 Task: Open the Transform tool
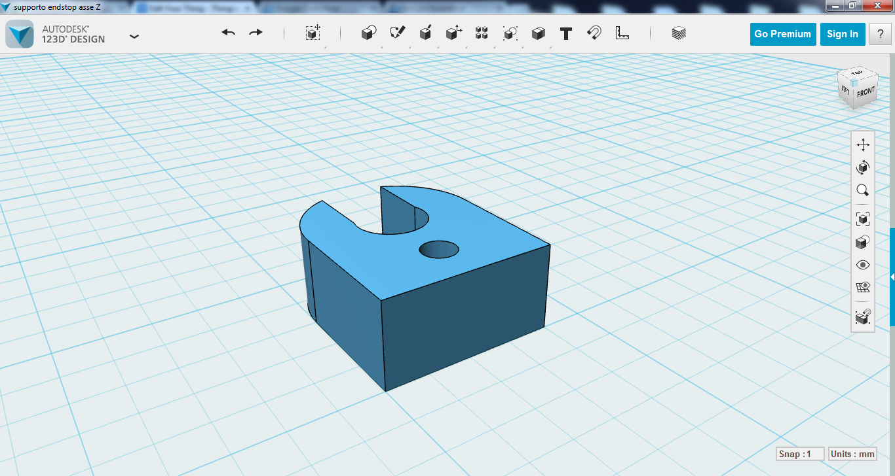coord(313,33)
